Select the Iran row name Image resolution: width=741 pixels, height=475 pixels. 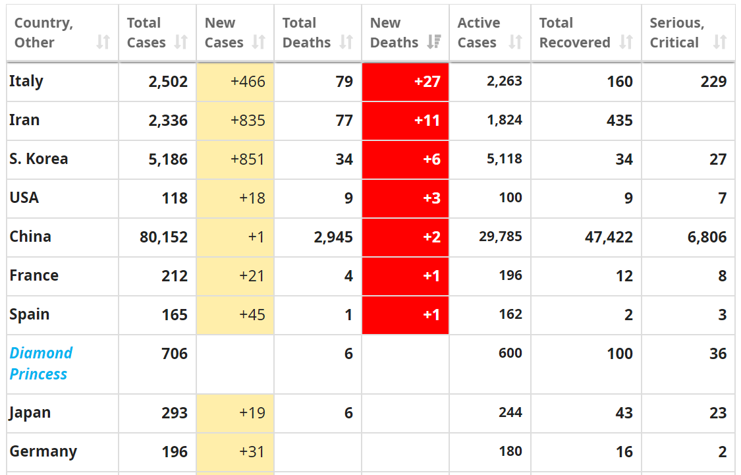(x=24, y=120)
